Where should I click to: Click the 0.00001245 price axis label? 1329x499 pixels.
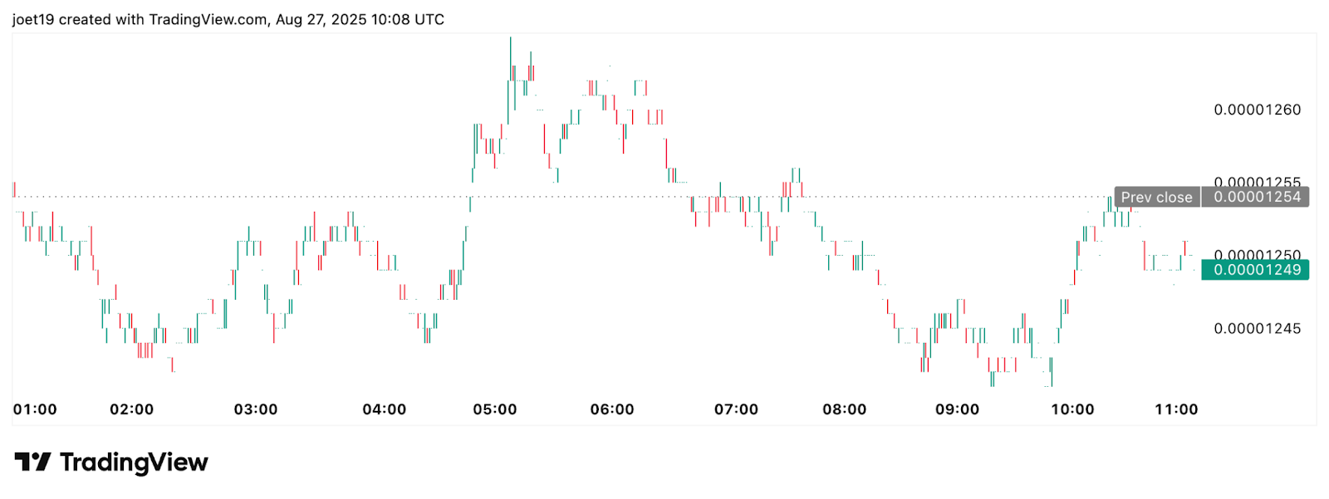point(1257,329)
